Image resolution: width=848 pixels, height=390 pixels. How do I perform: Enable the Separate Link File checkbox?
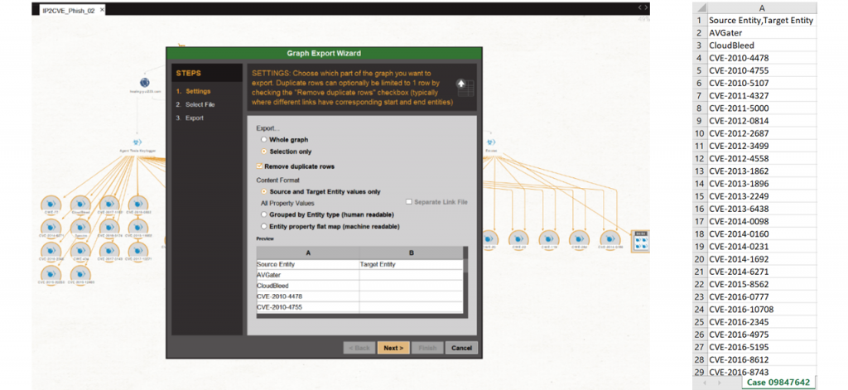pos(409,201)
